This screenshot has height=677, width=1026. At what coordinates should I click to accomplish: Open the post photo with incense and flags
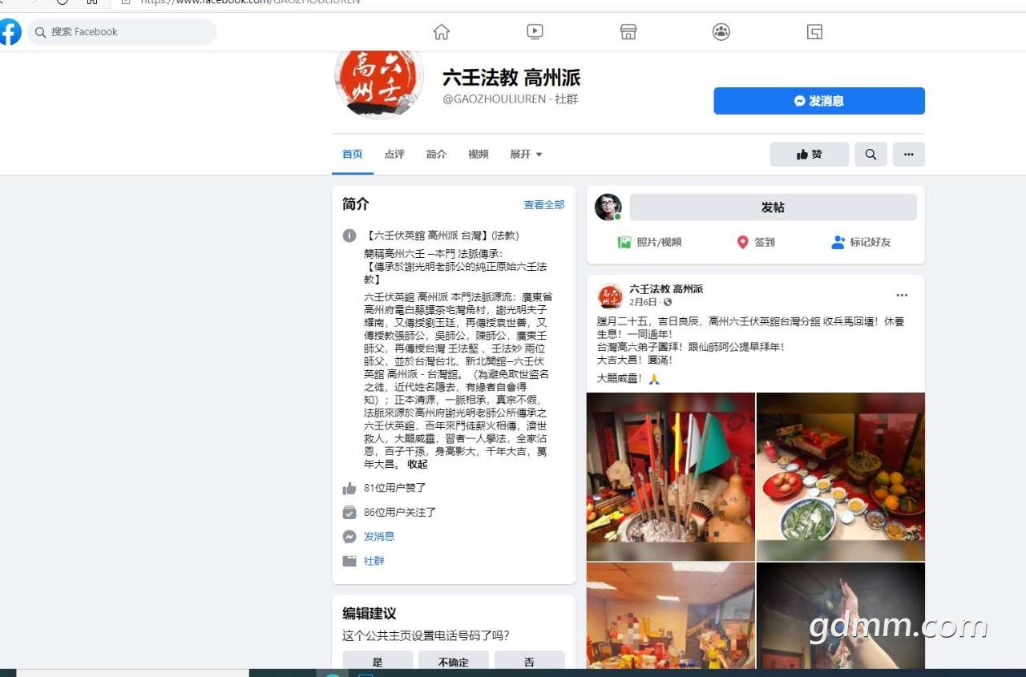pyautogui.click(x=671, y=477)
